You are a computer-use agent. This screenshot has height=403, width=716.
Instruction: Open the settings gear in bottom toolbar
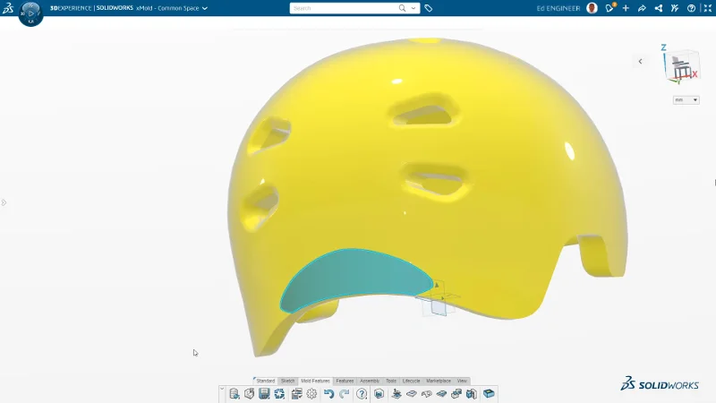(x=311, y=393)
